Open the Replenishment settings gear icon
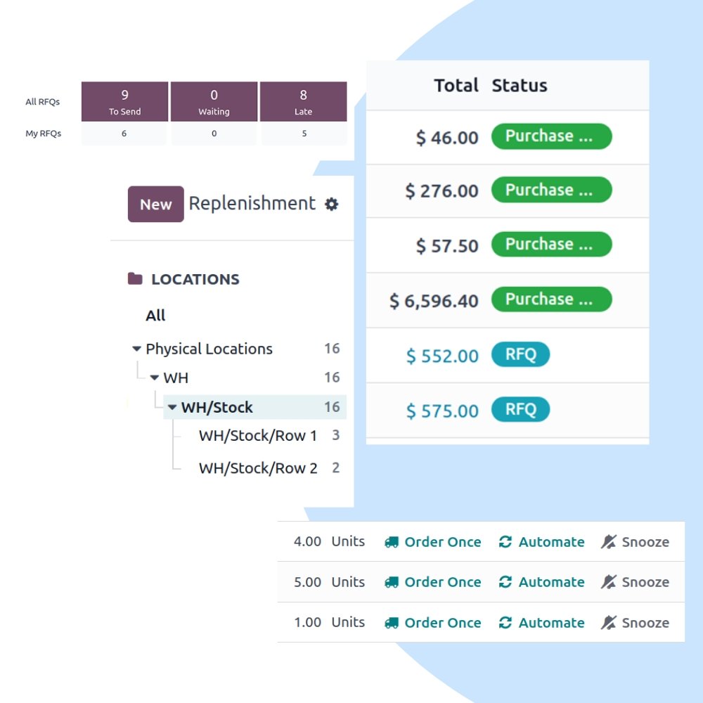703x703 pixels. (x=332, y=204)
